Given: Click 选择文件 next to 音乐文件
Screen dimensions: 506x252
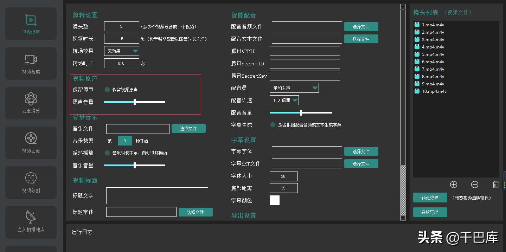Looking at the screenshot, I should pyautogui.click(x=188, y=128).
